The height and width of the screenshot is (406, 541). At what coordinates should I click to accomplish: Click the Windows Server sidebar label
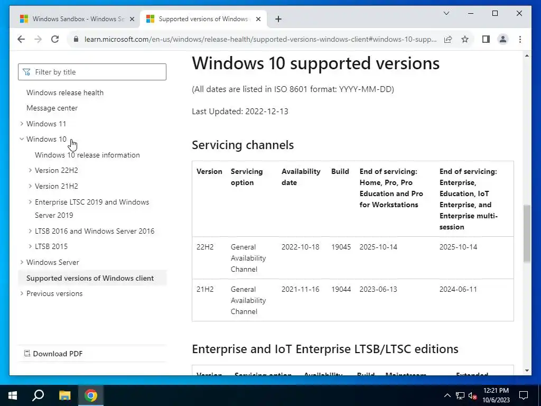[x=53, y=262]
